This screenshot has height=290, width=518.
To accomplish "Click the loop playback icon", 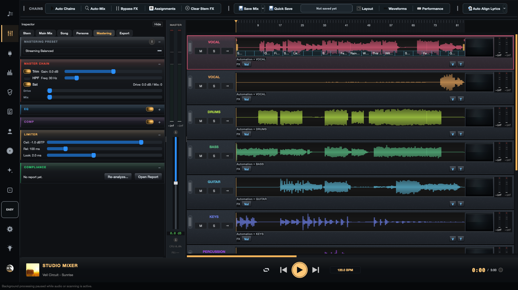I will (x=266, y=270).
